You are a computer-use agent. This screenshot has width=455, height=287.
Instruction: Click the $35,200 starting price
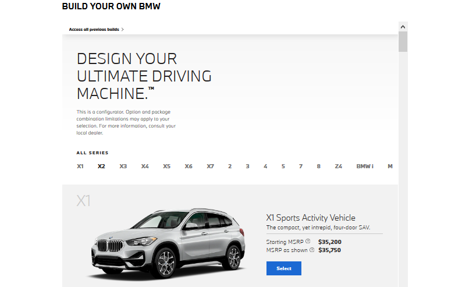click(330, 242)
